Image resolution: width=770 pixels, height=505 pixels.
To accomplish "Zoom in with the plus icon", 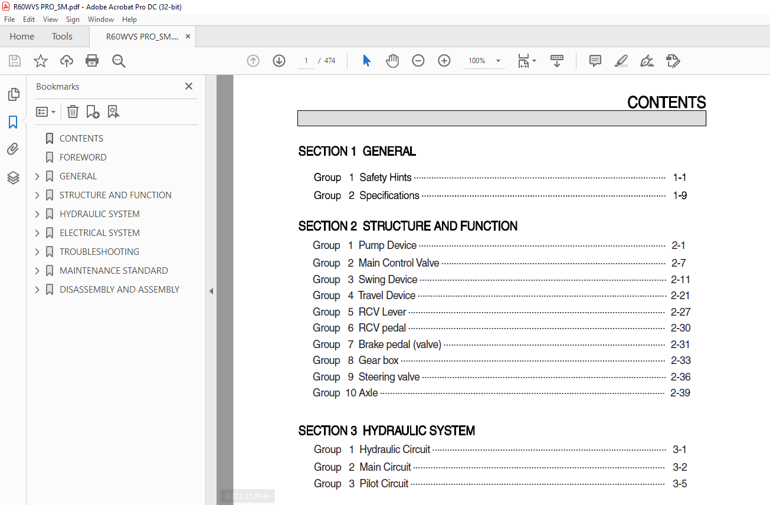I will pos(444,61).
